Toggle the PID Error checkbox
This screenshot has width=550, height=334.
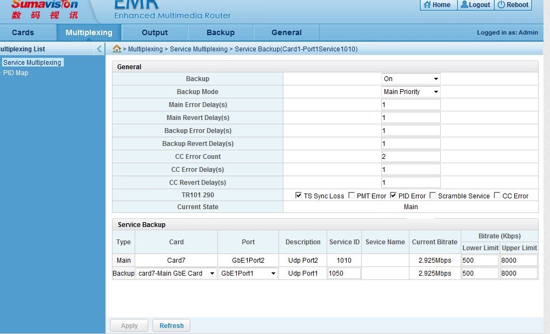tap(393, 196)
